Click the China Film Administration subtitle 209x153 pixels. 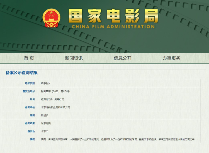pyautogui.click(x=113, y=27)
